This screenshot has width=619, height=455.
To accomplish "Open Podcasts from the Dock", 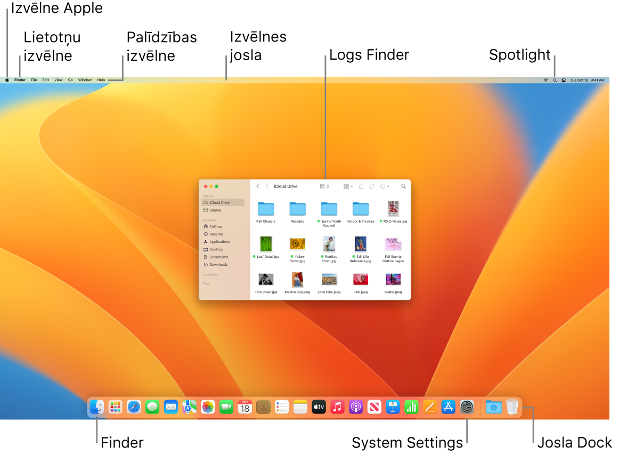I will (x=356, y=407).
